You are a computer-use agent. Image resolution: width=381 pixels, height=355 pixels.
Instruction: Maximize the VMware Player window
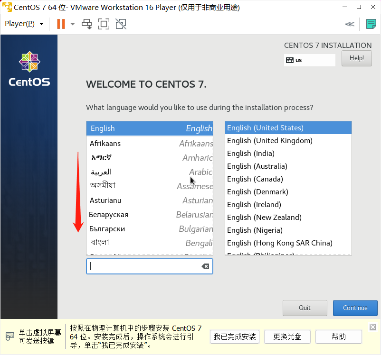(359, 7)
